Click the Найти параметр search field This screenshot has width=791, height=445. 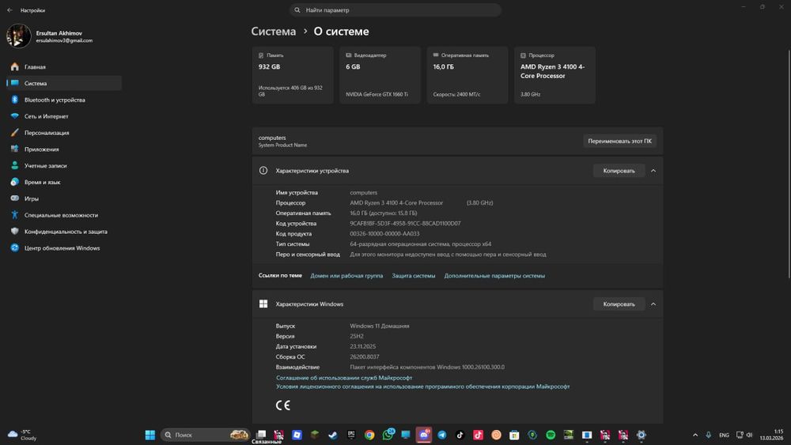tap(395, 10)
